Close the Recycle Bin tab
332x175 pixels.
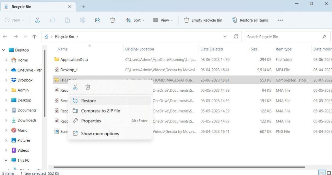click(69, 6)
